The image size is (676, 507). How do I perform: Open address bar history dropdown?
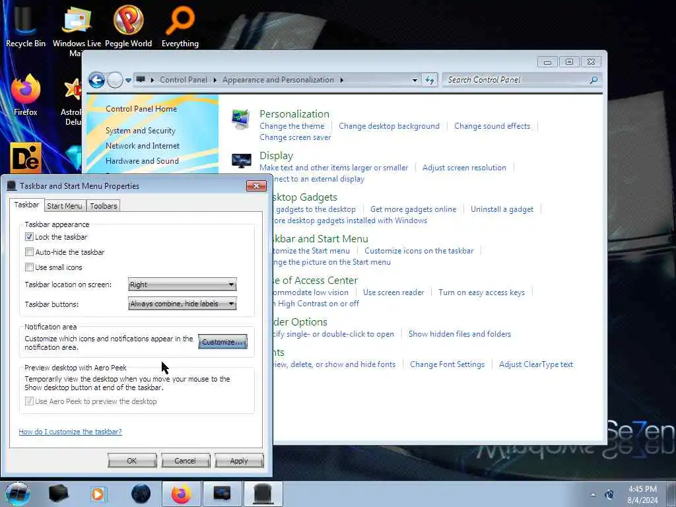point(415,80)
